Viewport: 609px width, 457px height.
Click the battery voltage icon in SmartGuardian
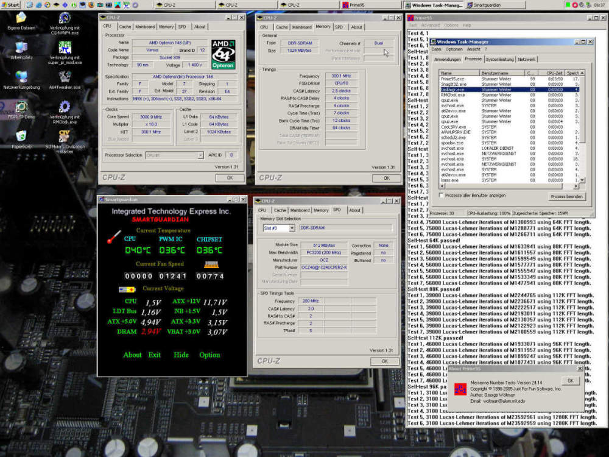click(127, 289)
